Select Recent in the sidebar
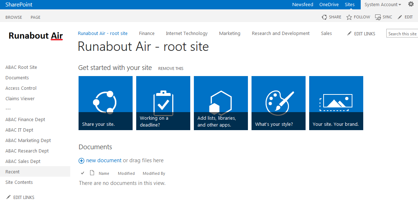418x208 pixels. (x=35, y=172)
